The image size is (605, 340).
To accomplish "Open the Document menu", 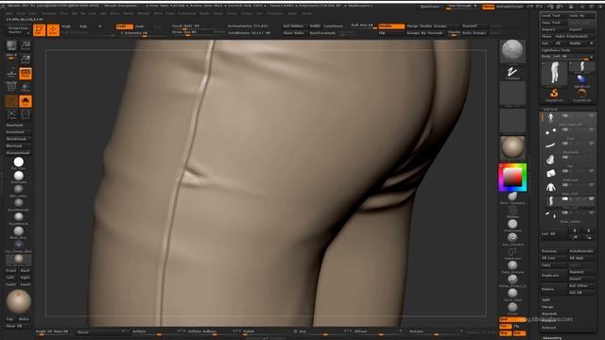I will (48, 13).
